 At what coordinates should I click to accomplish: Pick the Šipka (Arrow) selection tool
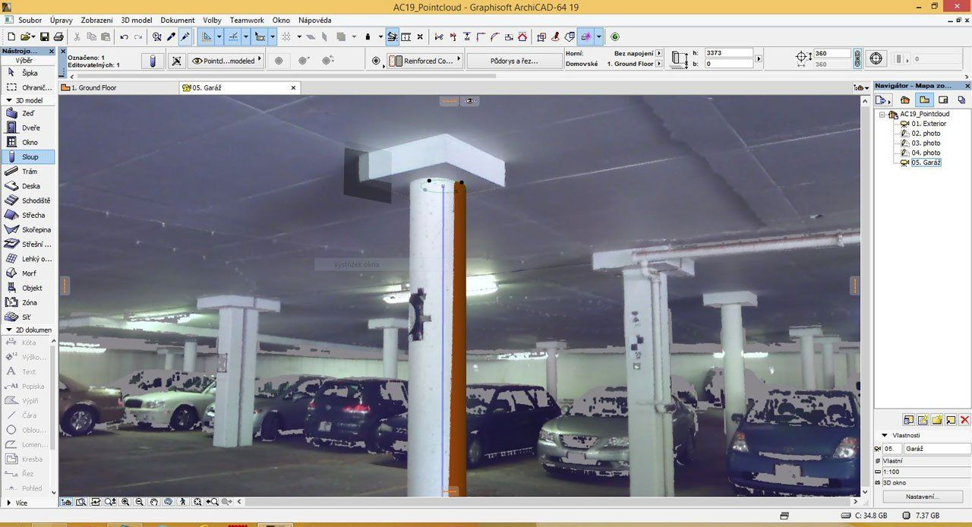27,73
